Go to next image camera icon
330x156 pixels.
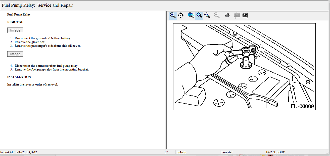(x=245, y=15)
